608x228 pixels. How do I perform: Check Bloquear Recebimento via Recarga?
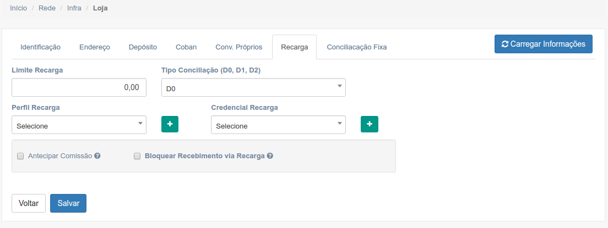(138, 156)
